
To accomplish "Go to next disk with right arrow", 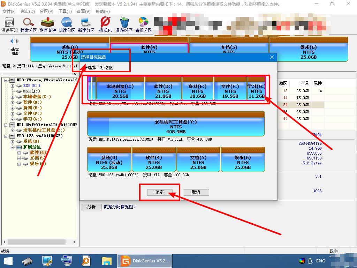I will pyautogui.click(x=17, y=41).
